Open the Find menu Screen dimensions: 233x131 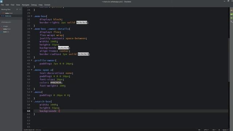pos(12,5)
